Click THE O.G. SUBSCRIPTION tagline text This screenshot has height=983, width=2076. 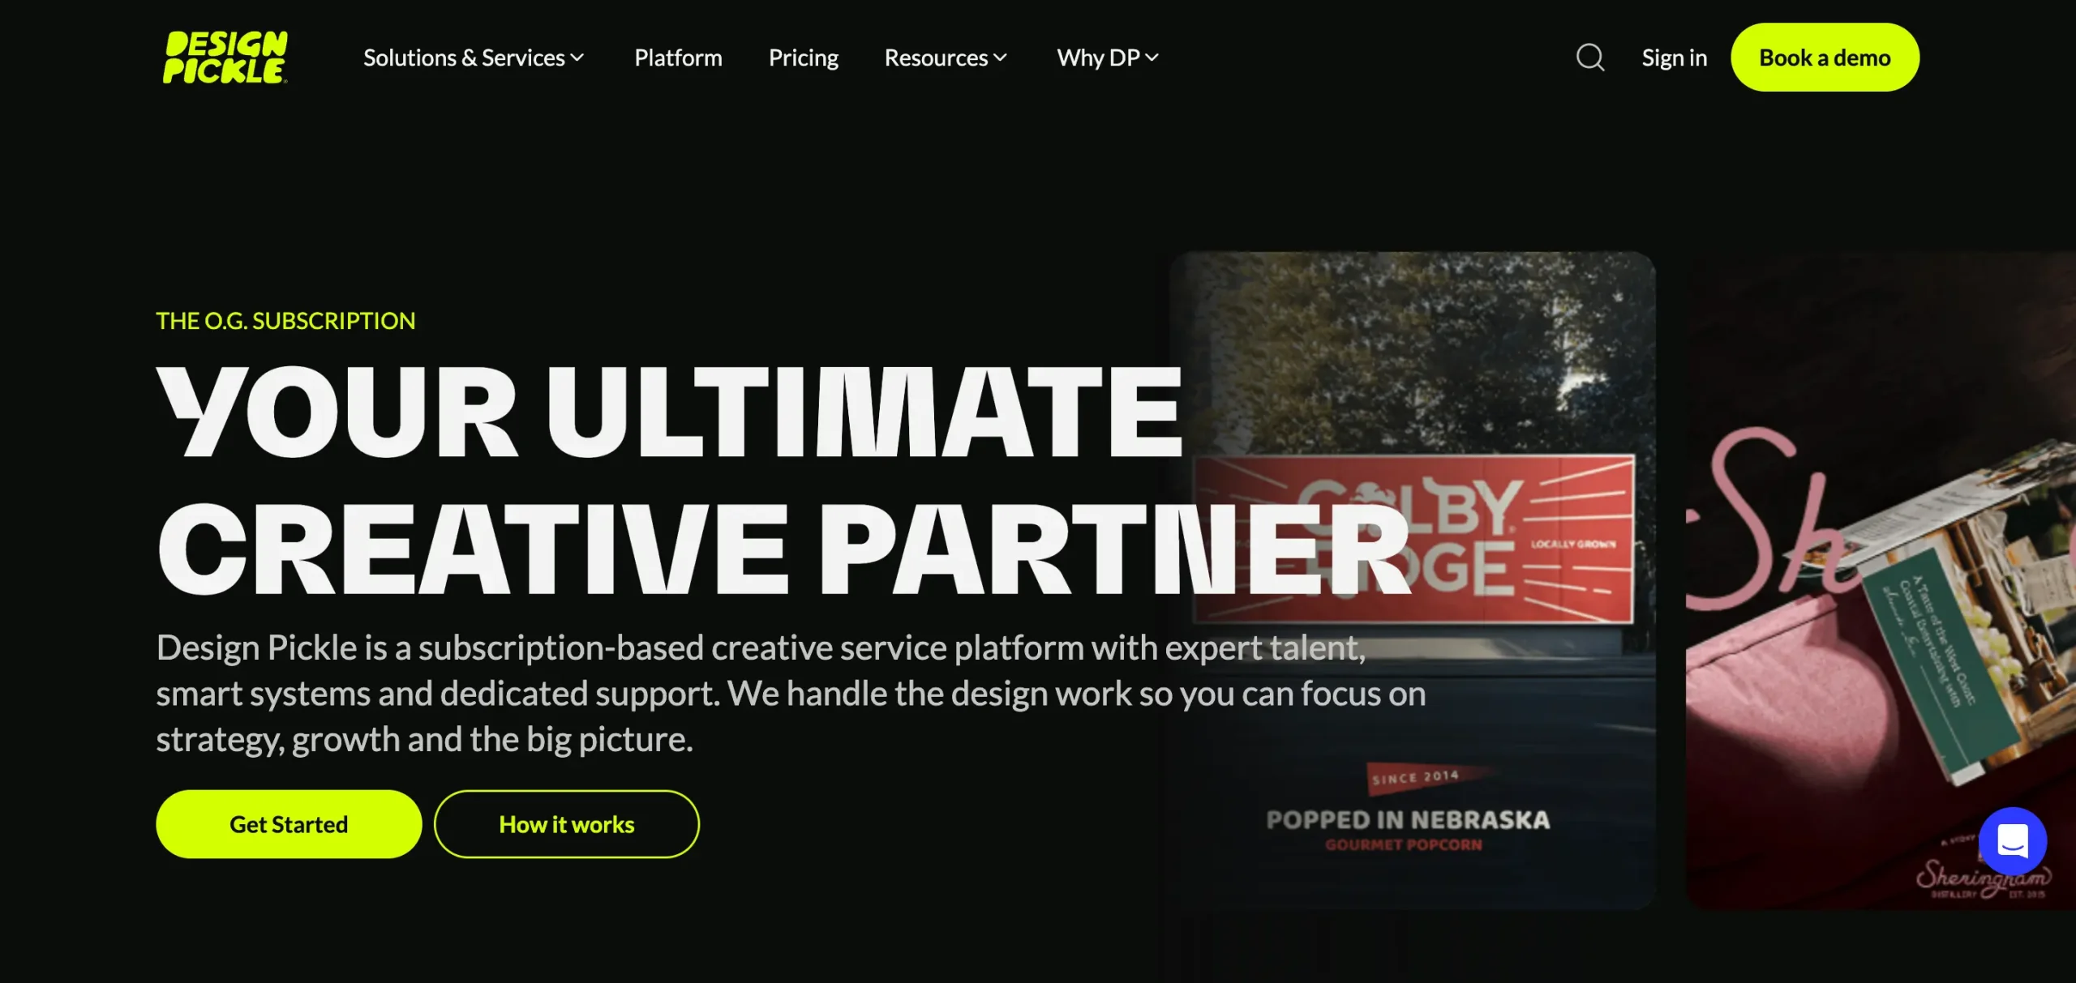(285, 321)
